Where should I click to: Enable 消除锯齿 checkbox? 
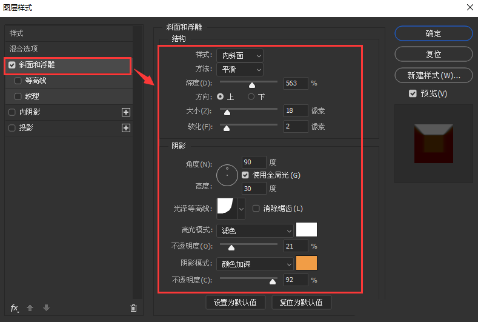tap(256, 209)
